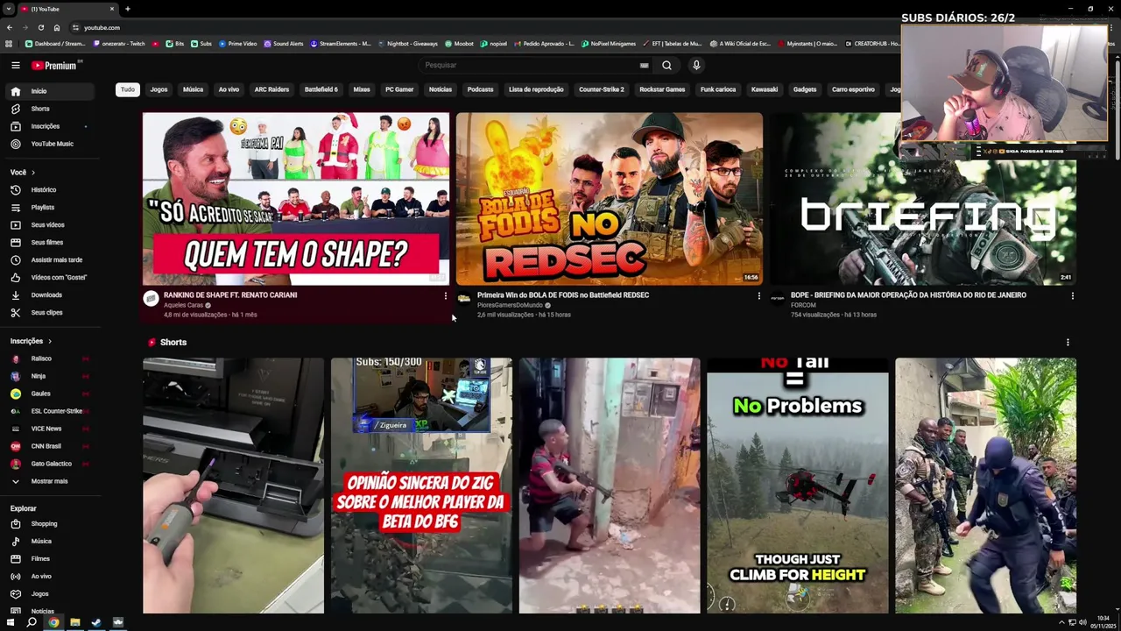The height and width of the screenshot is (631, 1121).
Task: Click the Windows Start button
Action: pyautogui.click(x=10, y=622)
